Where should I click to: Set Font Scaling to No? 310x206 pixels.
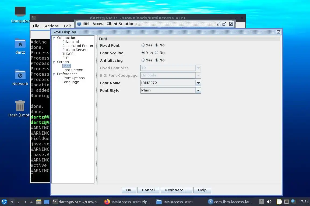pos(157,53)
